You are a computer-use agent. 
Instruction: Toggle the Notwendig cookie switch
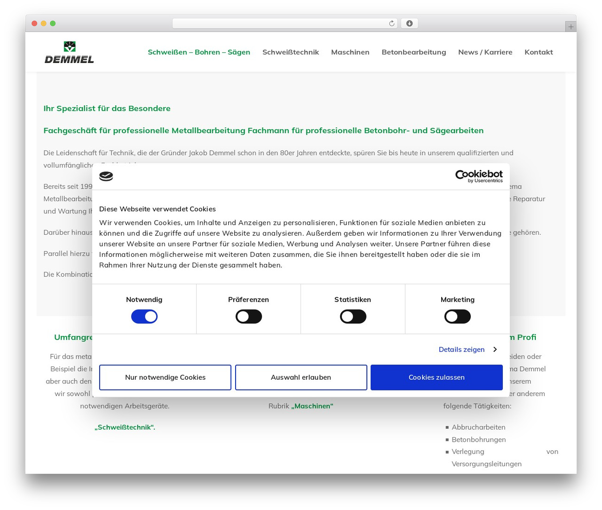pyautogui.click(x=144, y=317)
